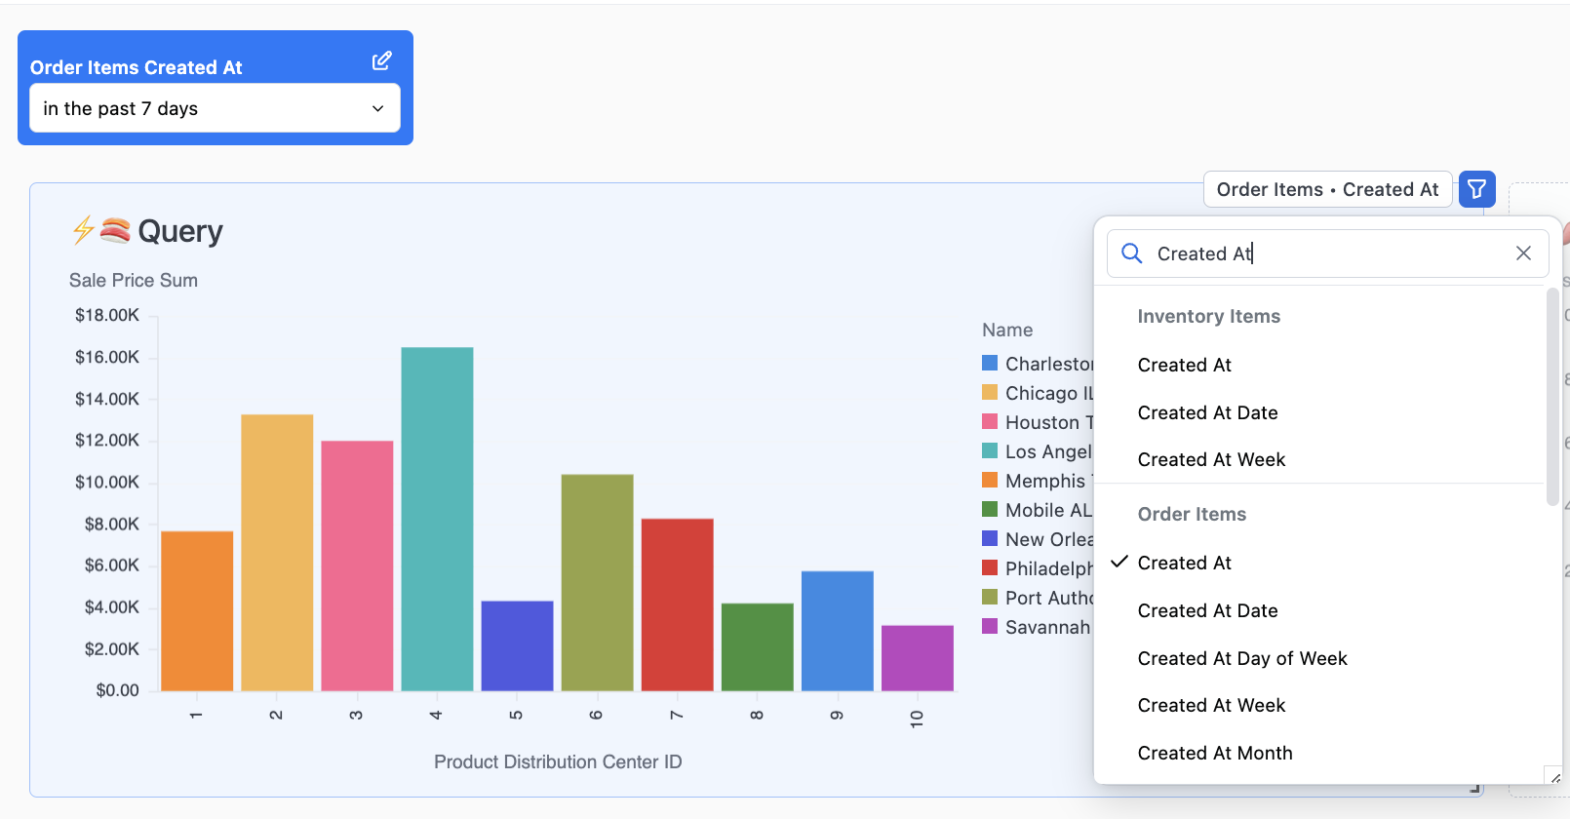This screenshot has width=1570, height=819.
Task: Click the sushi emoji icon beside Query
Action: click(x=115, y=231)
